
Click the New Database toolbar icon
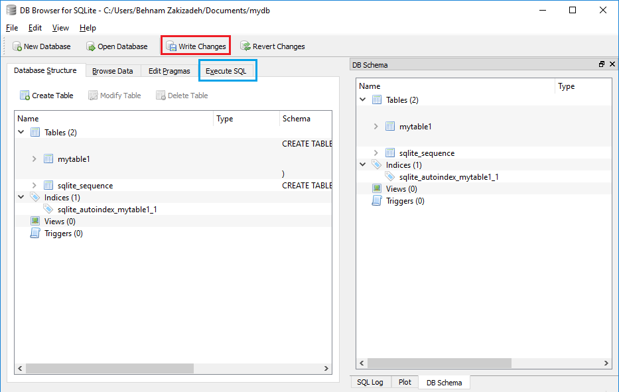[x=17, y=46]
